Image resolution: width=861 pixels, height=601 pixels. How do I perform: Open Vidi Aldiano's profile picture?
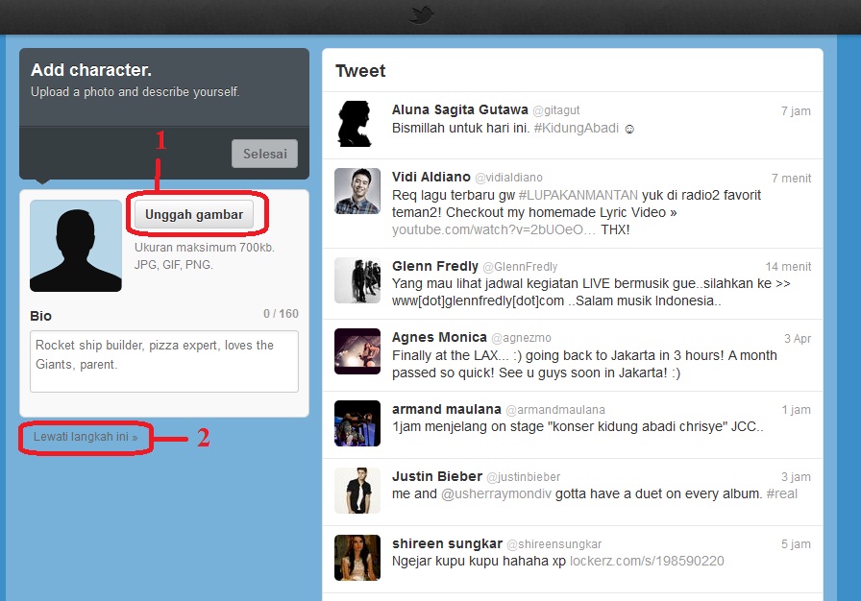[x=357, y=191]
